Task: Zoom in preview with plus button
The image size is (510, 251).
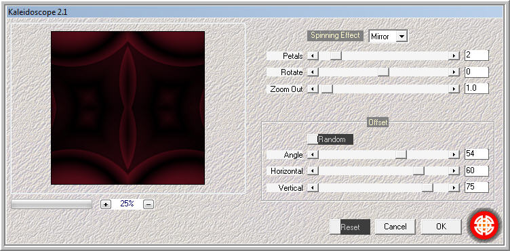Action: [105, 204]
